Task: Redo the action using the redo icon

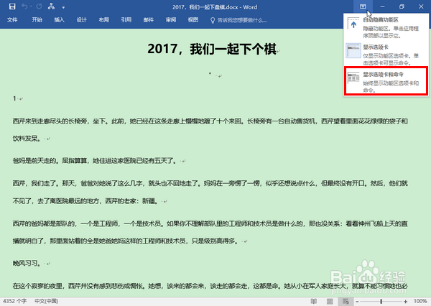Action: tap(39, 6)
